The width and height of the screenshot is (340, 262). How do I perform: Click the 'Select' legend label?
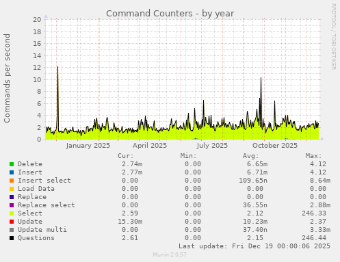(x=30, y=213)
